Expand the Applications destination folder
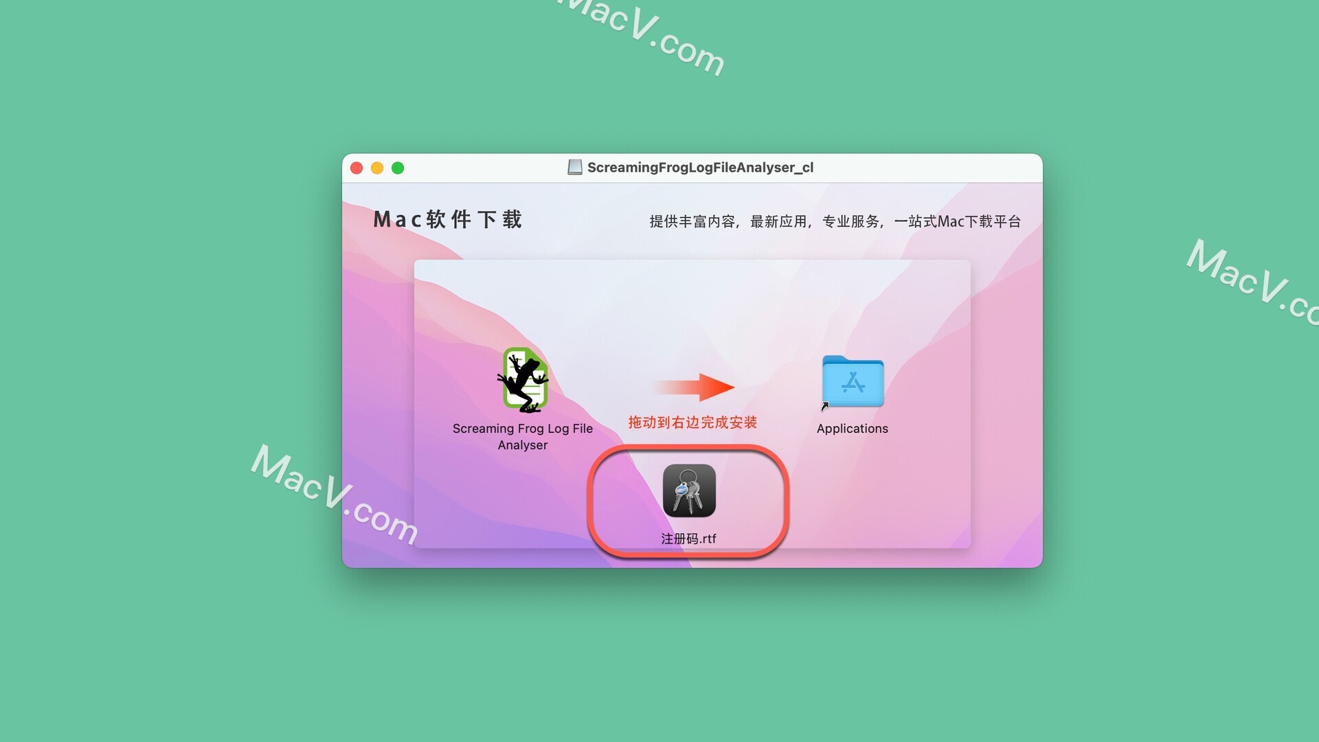This screenshot has height=742, width=1319. point(852,384)
